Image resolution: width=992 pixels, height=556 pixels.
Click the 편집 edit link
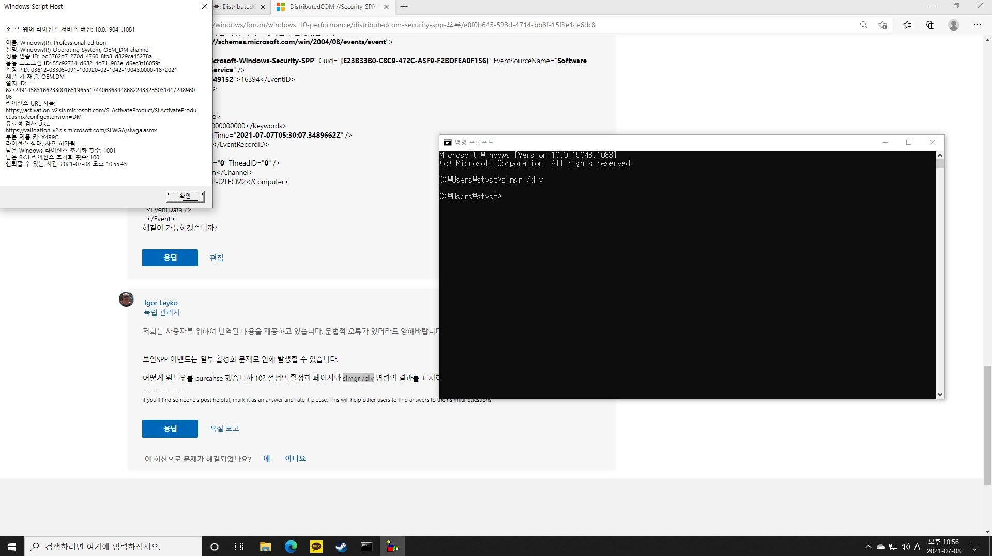point(217,258)
